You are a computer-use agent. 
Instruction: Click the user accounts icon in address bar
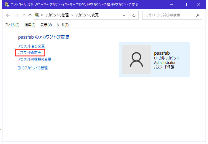(x=37, y=15)
